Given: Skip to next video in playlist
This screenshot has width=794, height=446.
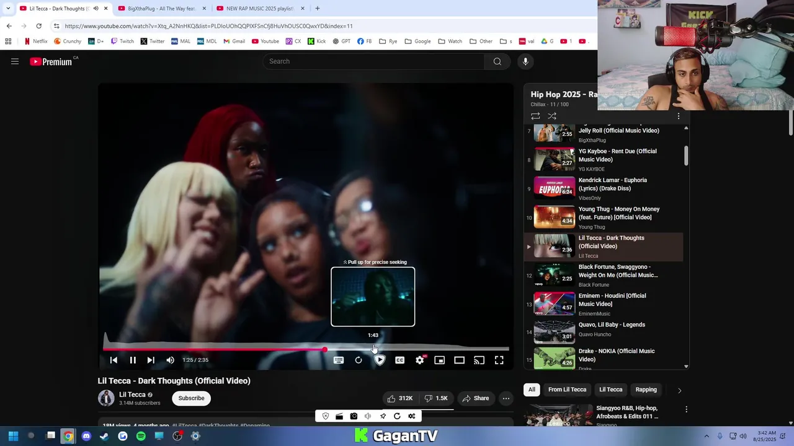Looking at the screenshot, I should coord(151,360).
